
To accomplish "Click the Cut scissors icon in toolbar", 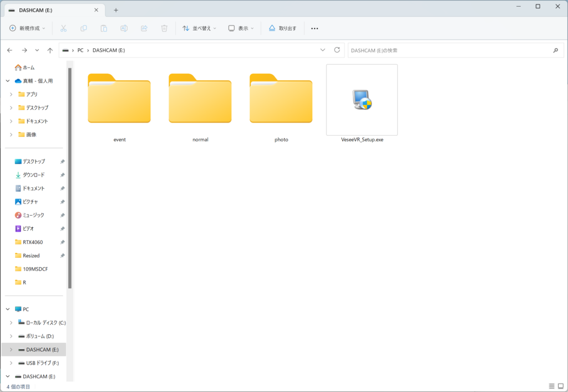I will pyautogui.click(x=63, y=28).
